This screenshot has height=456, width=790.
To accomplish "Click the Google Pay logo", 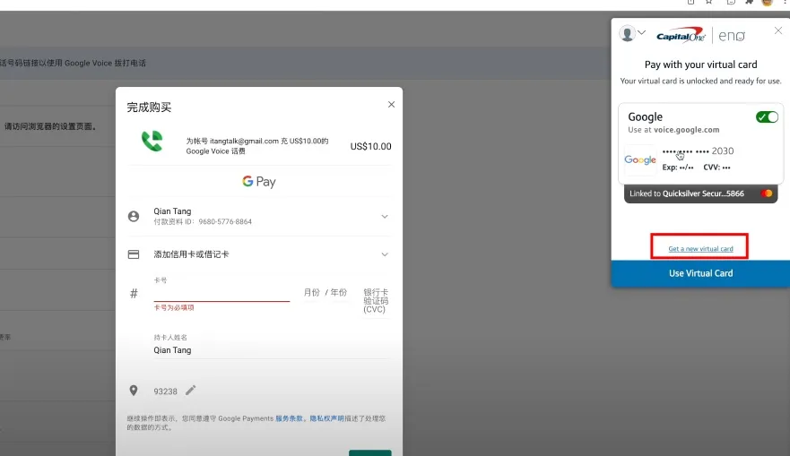I will 258,182.
